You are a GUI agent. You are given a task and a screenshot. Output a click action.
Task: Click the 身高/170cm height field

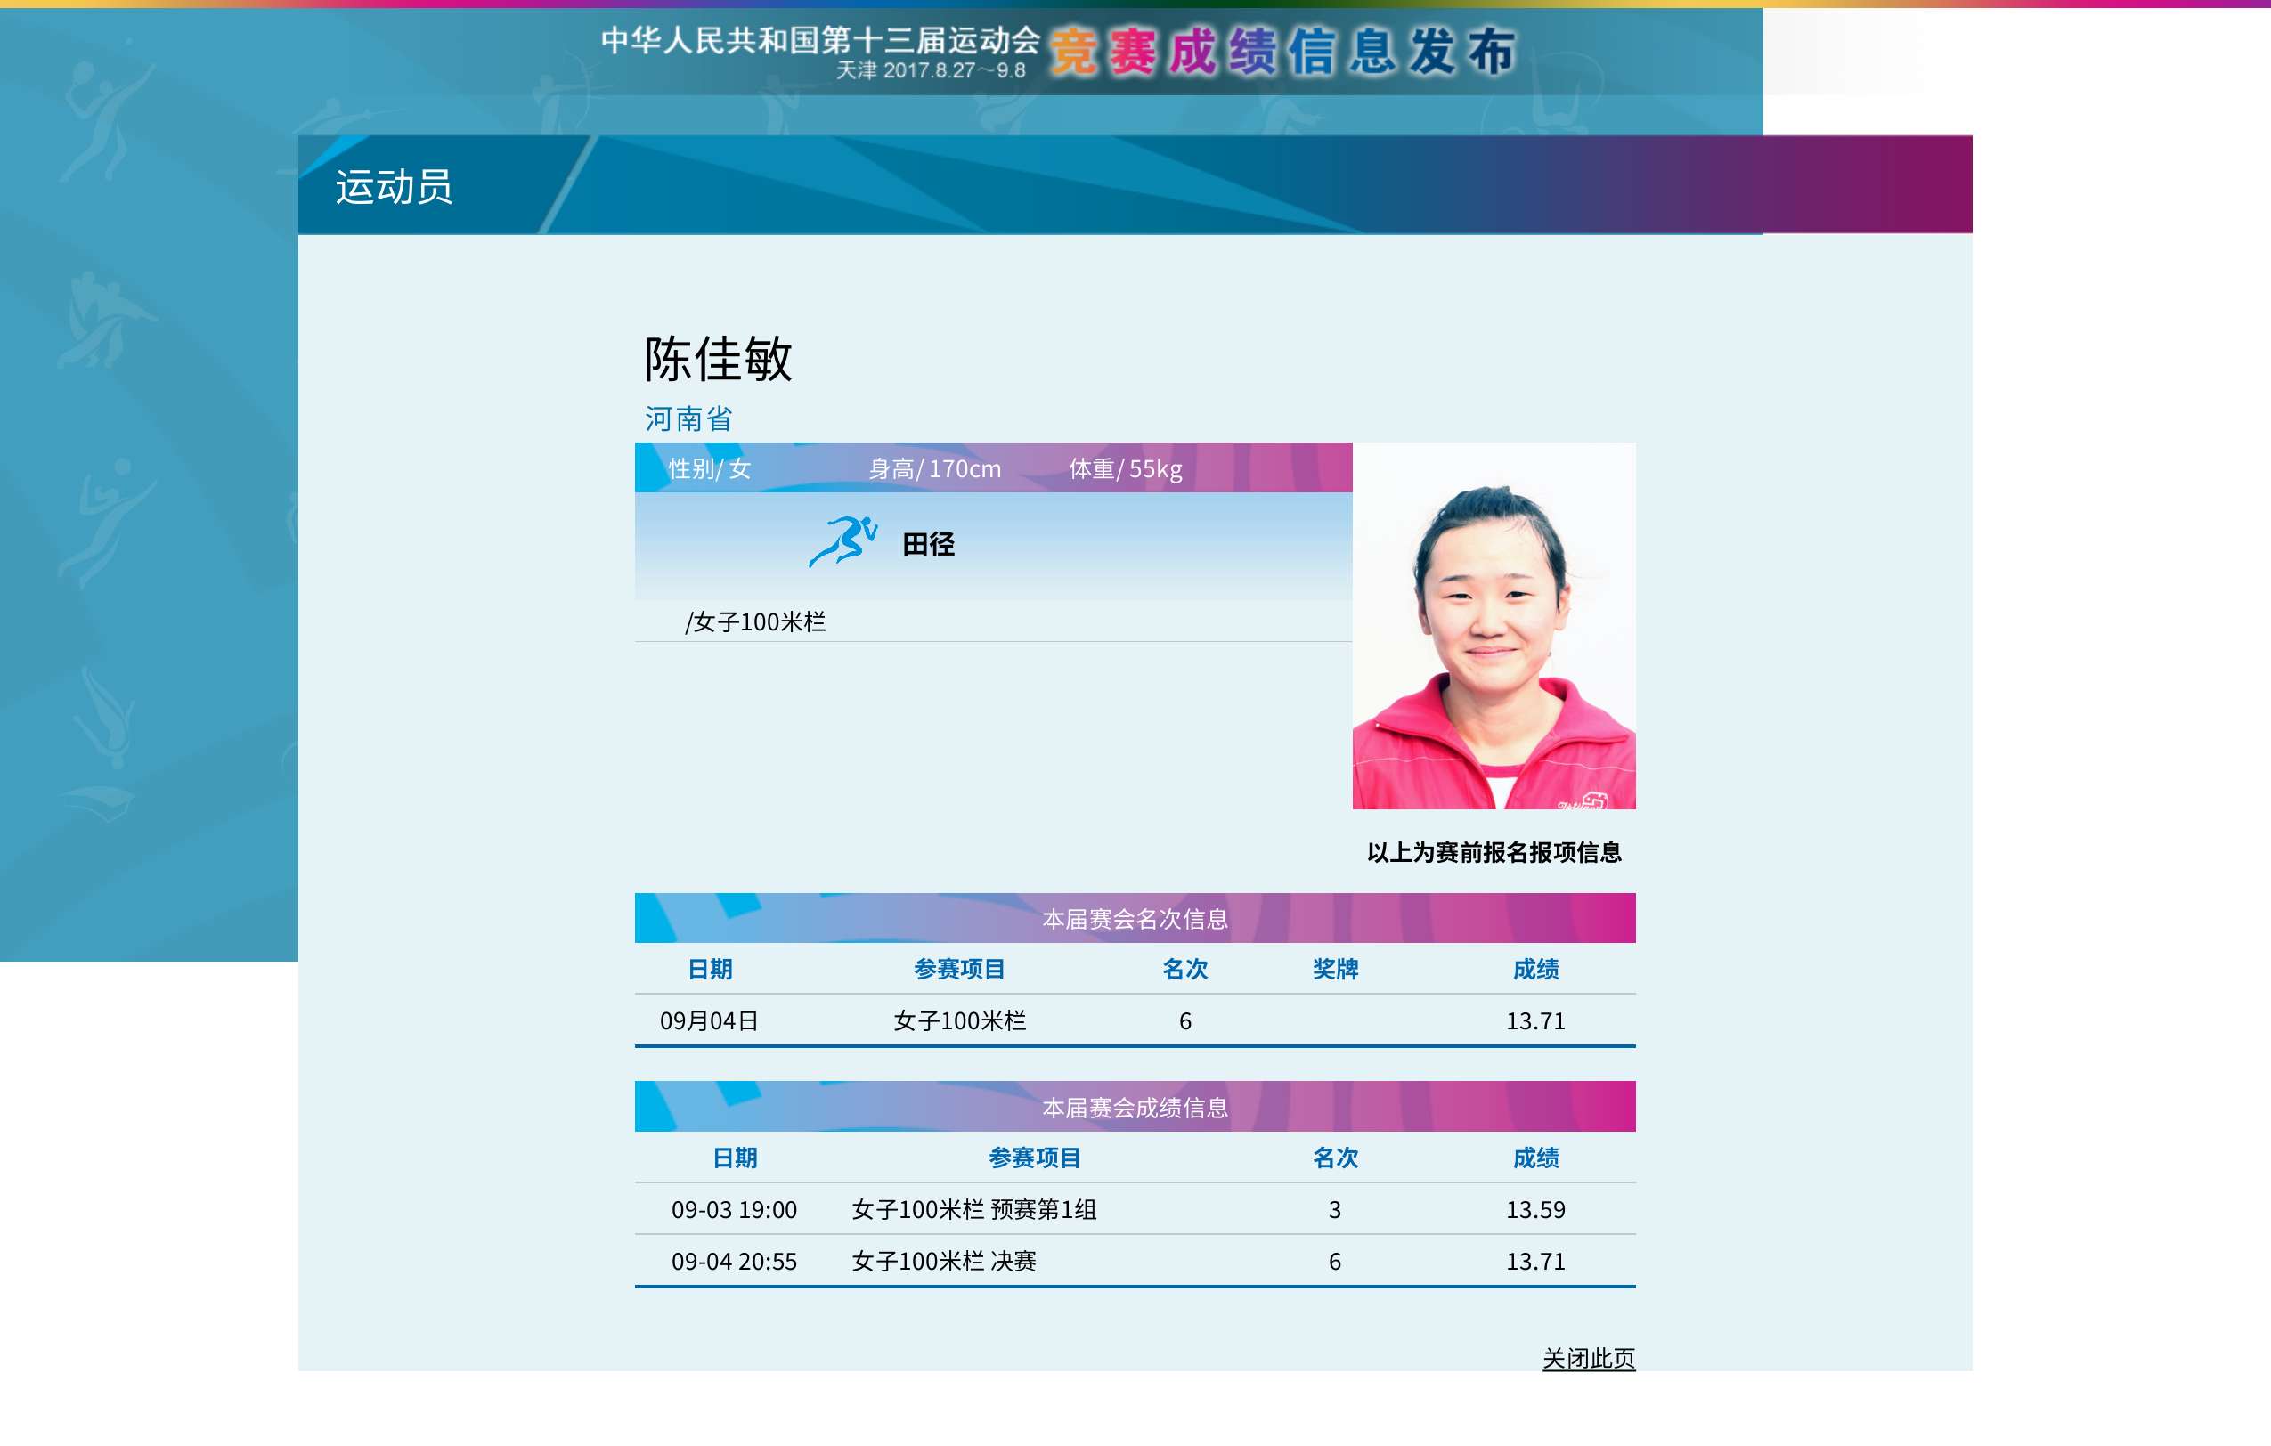(934, 468)
